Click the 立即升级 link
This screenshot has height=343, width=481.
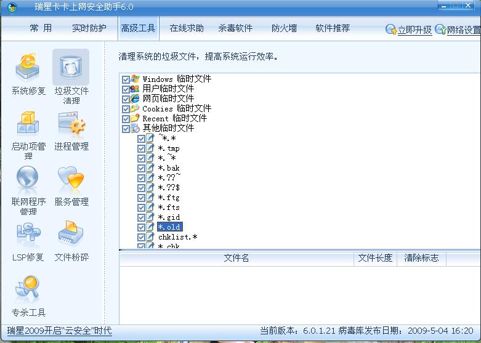(414, 30)
